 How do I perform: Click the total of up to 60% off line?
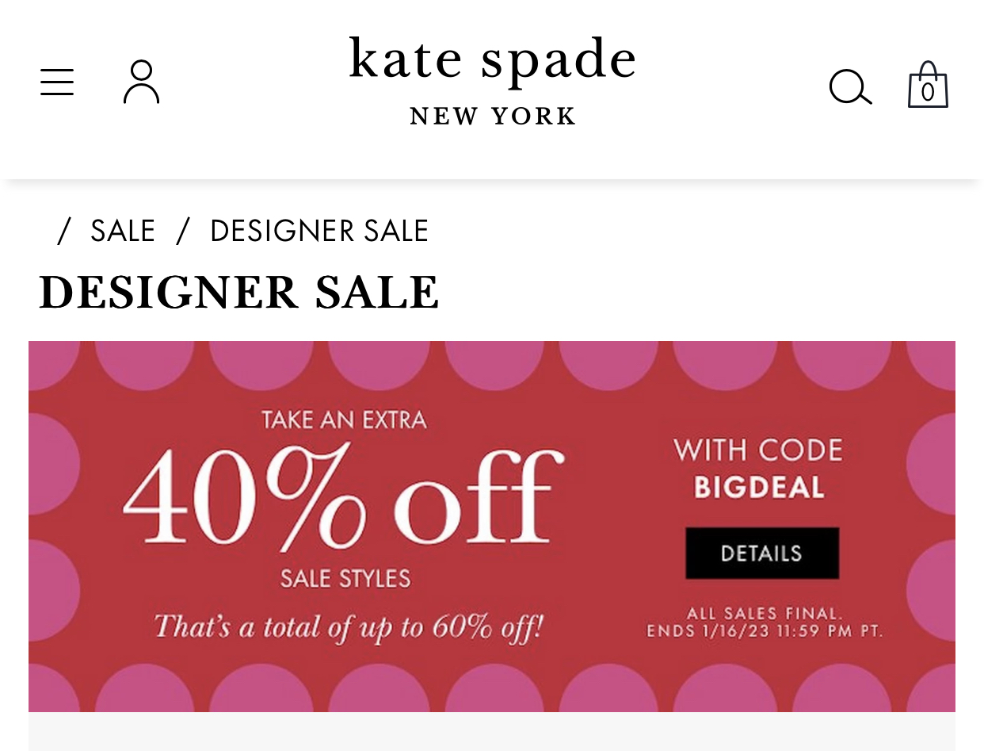coord(349,627)
